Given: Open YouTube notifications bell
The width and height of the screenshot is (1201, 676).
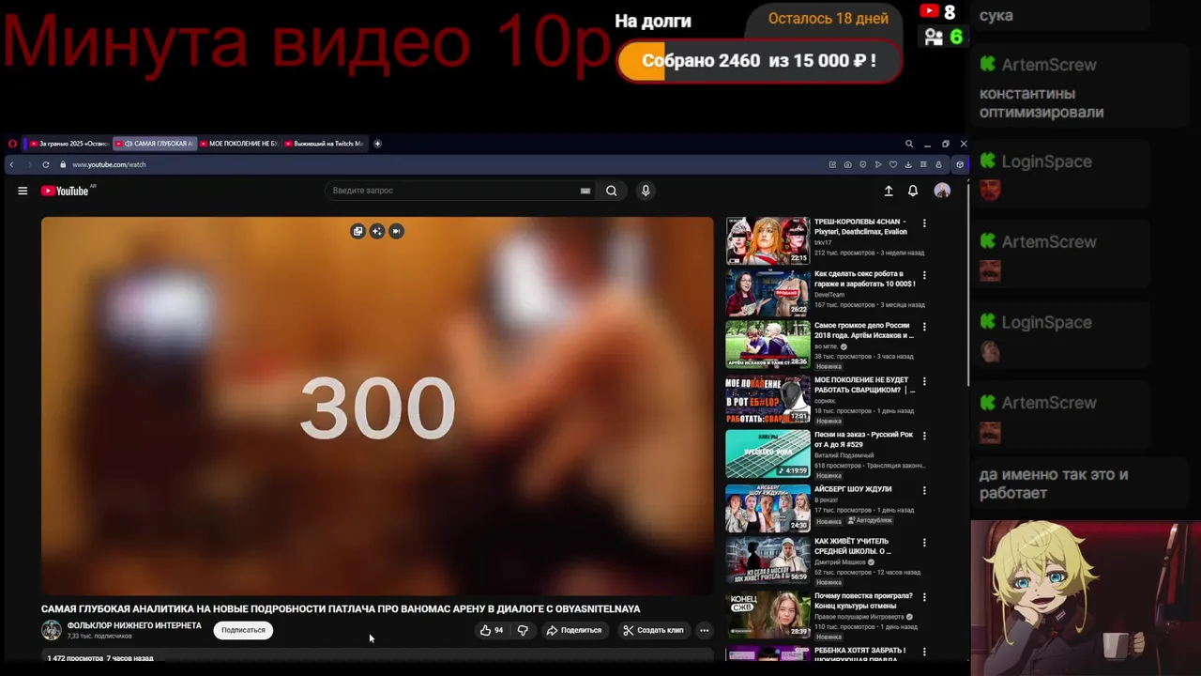Looking at the screenshot, I should 913,191.
